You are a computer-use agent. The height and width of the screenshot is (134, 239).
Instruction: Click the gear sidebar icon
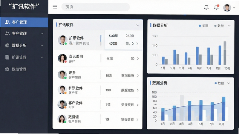pos(7,69)
